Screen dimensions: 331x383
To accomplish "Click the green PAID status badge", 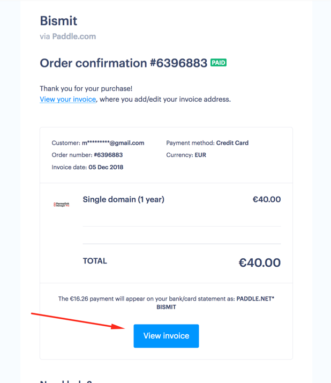I will [219, 63].
